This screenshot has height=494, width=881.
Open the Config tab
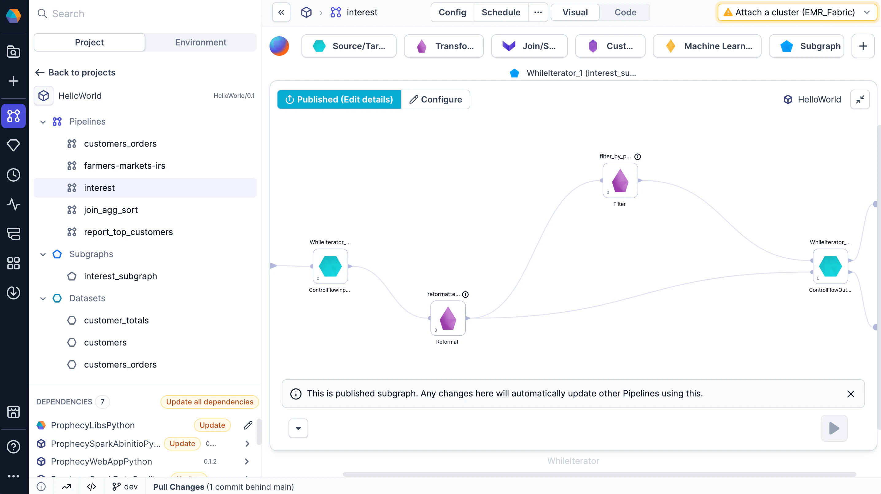452,12
